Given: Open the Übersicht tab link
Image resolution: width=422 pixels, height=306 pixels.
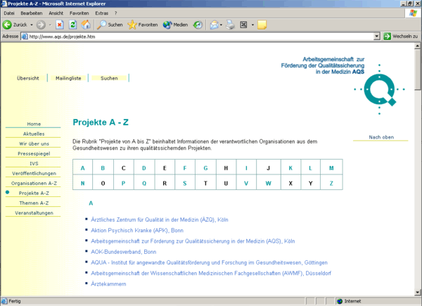Looking at the screenshot, I should pos(27,78).
